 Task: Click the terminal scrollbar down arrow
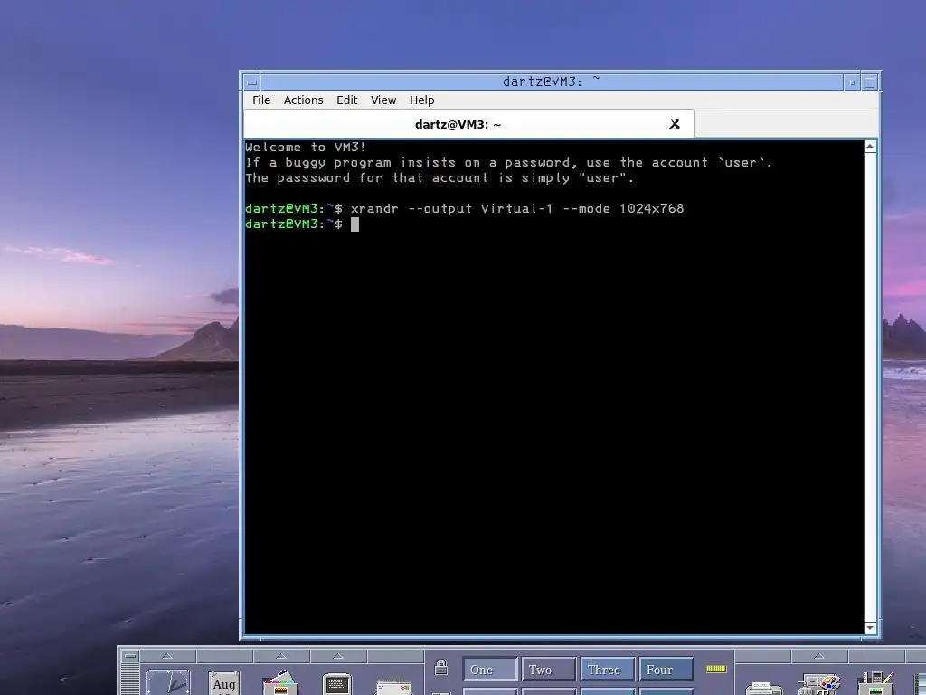pyautogui.click(x=870, y=628)
